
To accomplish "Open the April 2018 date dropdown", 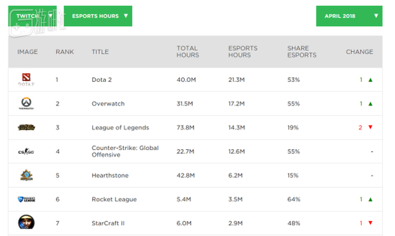I will pyautogui.click(x=349, y=16).
